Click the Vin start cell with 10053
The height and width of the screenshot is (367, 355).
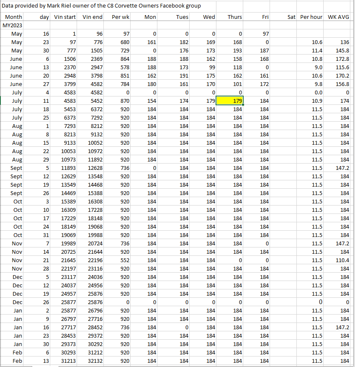[x=65, y=151]
